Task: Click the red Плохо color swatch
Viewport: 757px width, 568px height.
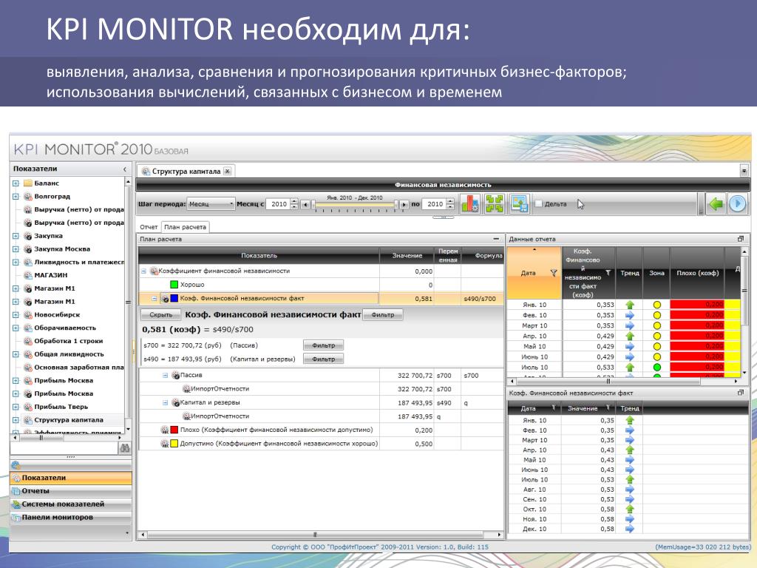Action: coord(174,430)
